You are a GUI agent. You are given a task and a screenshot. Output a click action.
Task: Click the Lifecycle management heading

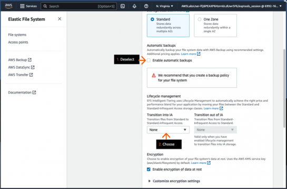pos(164,96)
